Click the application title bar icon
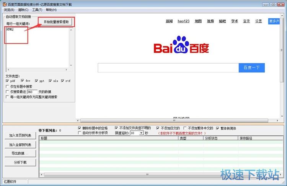This screenshot has height=186, width=287. click(x=5, y=4)
